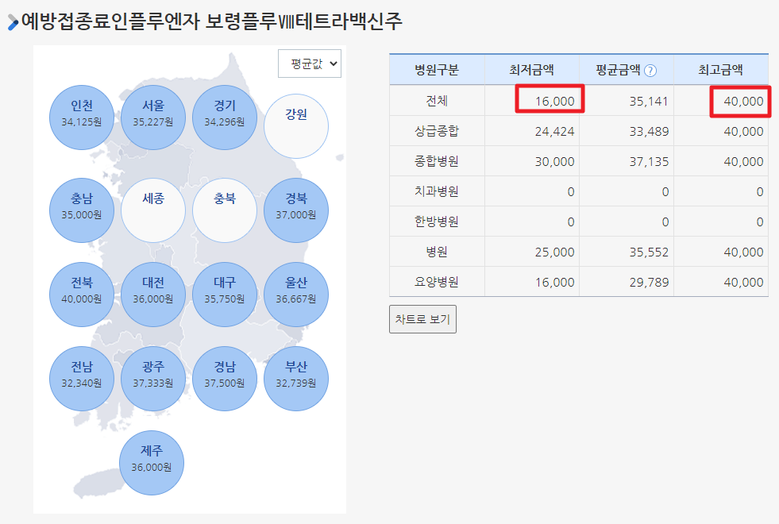
Task: Click the page title 예방접종료인플루엔자 heading
Action: (x=212, y=21)
